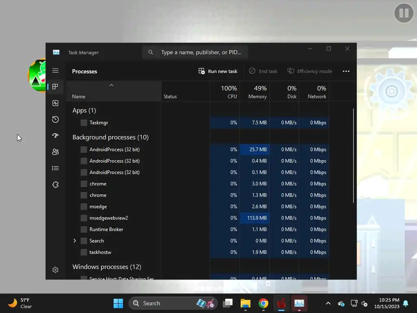Open Users page sidebar icon
Image resolution: width=417 pixels, height=313 pixels.
pos(55,152)
